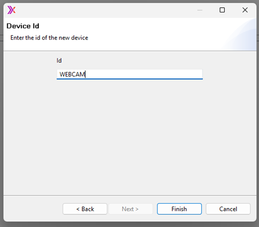Click the "Id" field label
The width and height of the screenshot is (259, 227).
click(59, 60)
